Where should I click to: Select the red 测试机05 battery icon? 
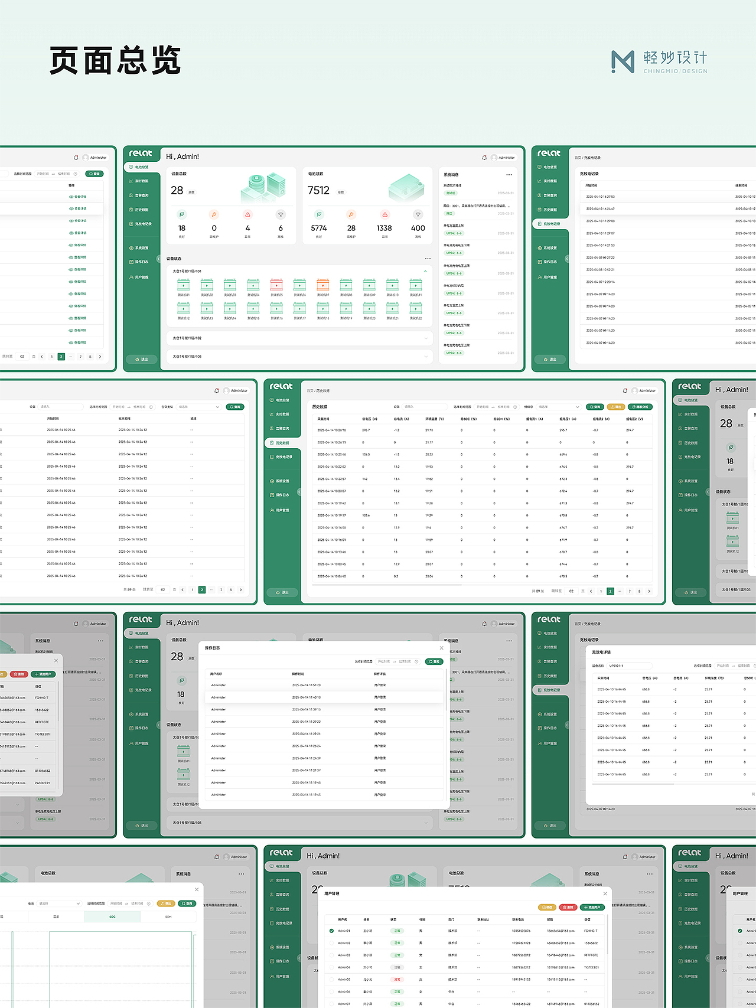[x=276, y=285]
